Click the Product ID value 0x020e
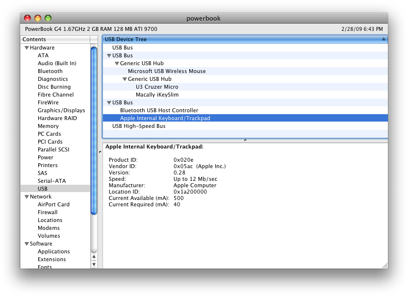The width and height of the screenshot is (408, 296). click(x=183, y=160)
